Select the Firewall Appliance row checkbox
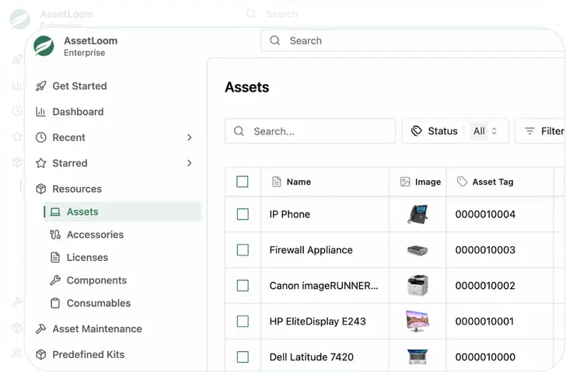The height and width of the screenshot is (372, 566). (x=243, y=250)
